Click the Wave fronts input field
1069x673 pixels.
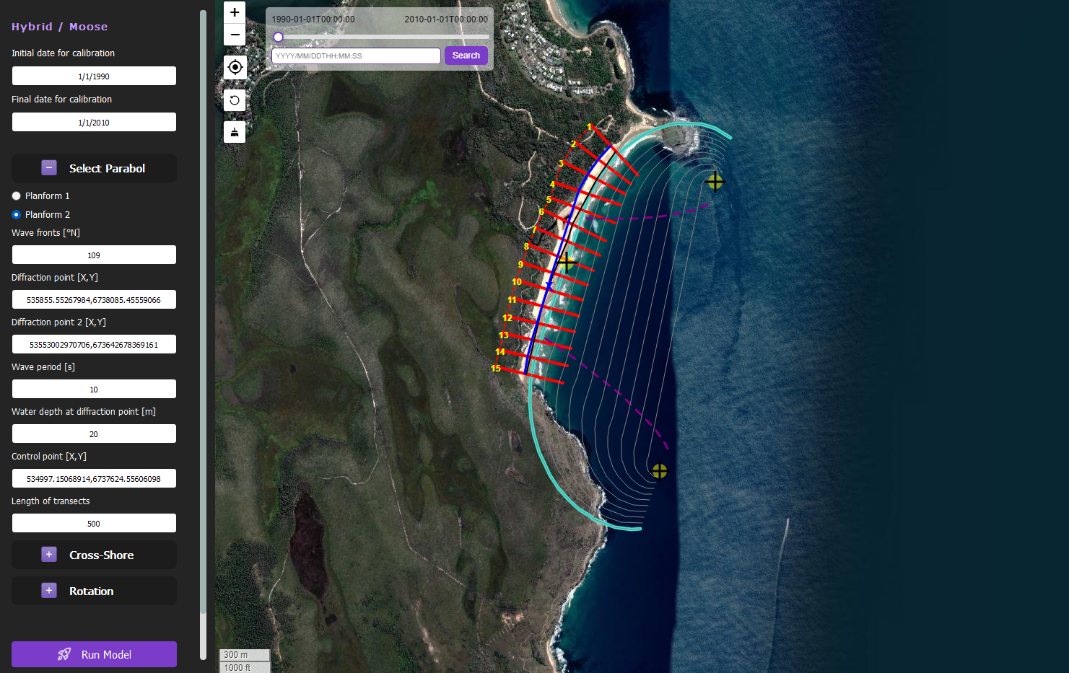pyautogui.click(x=94, y=255)
